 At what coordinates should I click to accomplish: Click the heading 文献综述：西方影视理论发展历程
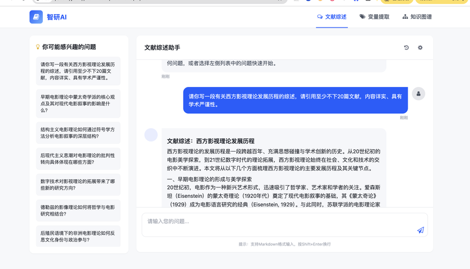pos(211,141)
